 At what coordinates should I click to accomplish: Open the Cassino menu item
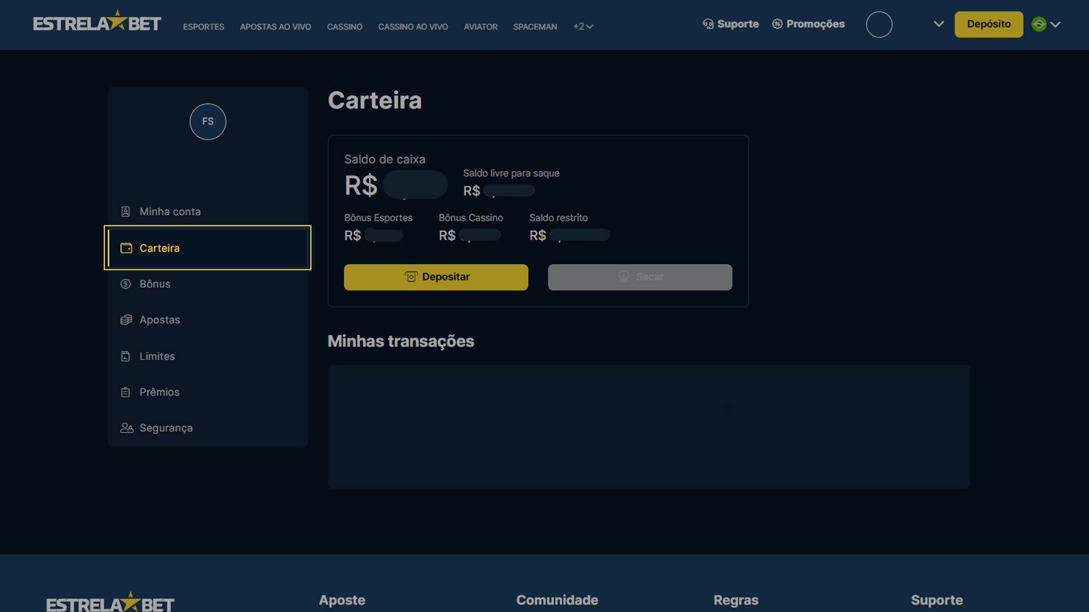[x=344, y=27]
